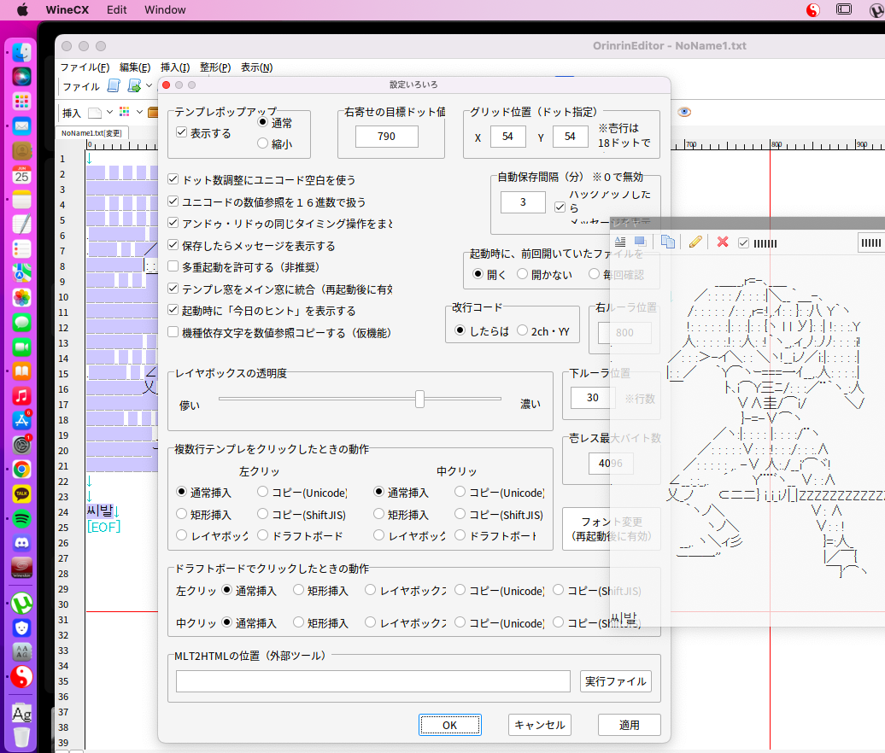Click the copy icon in layer box toolbar
Viewport: 885px width, 753px height.
(x=668, y=242)
